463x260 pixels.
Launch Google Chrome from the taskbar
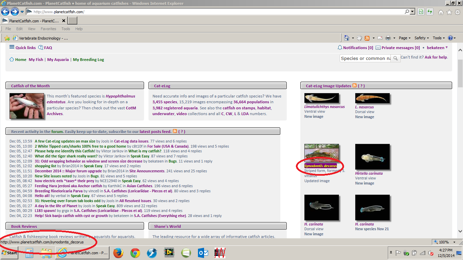135,253
